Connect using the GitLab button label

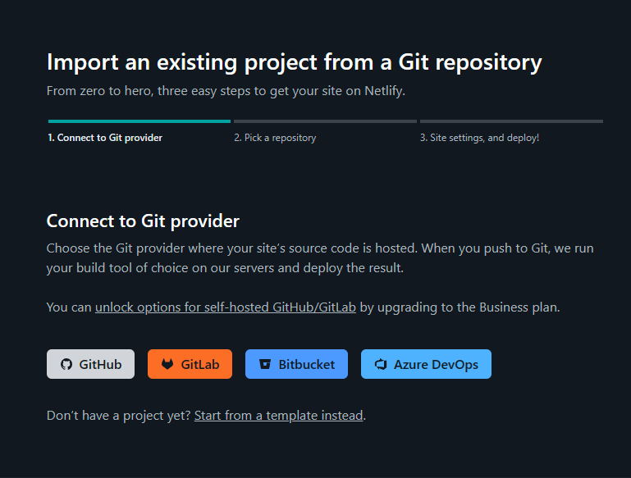pos(200,364)
